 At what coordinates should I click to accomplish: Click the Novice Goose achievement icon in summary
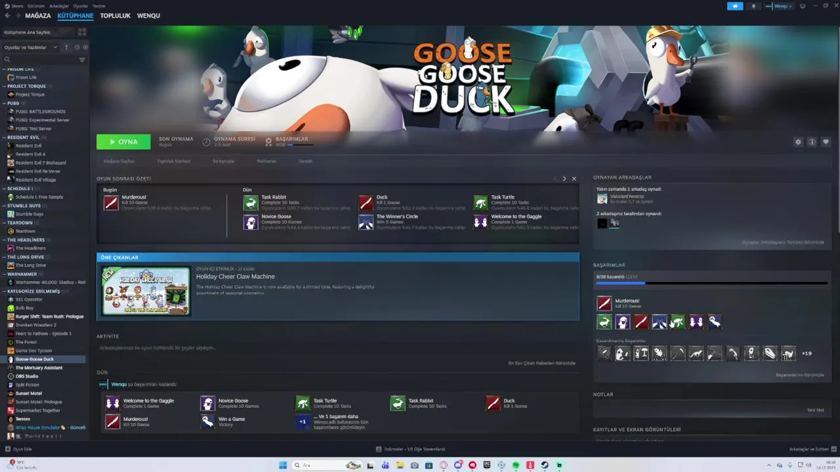(x=251, y=222)
